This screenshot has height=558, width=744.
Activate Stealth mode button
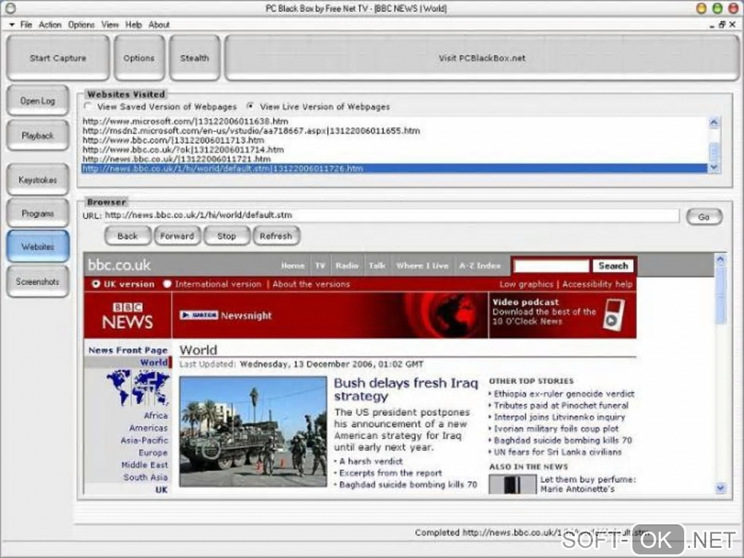click(x=195, y=58)
